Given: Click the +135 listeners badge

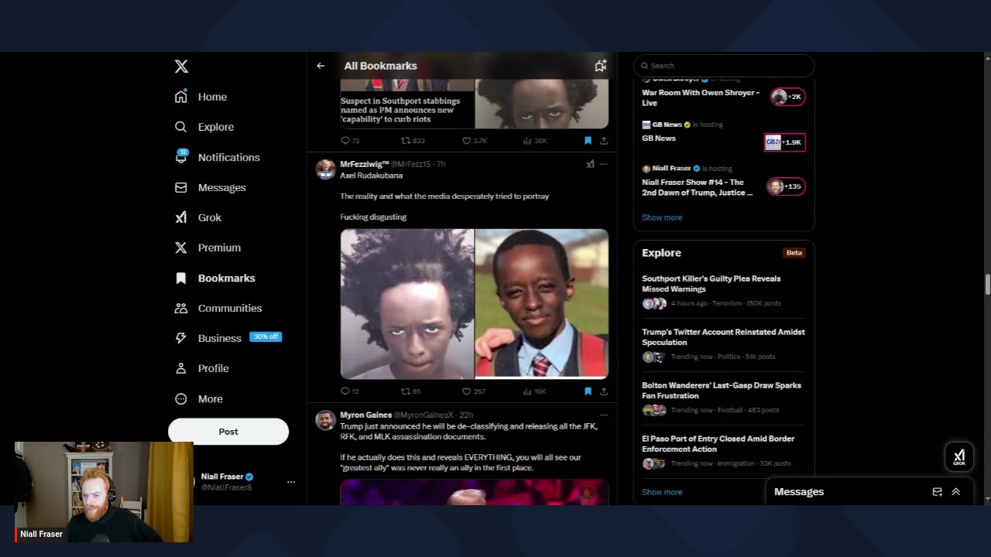Looking at the screenshot, I should pos(786,186).
